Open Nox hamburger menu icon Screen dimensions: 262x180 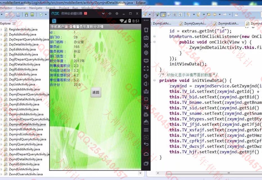click(146, 130)
